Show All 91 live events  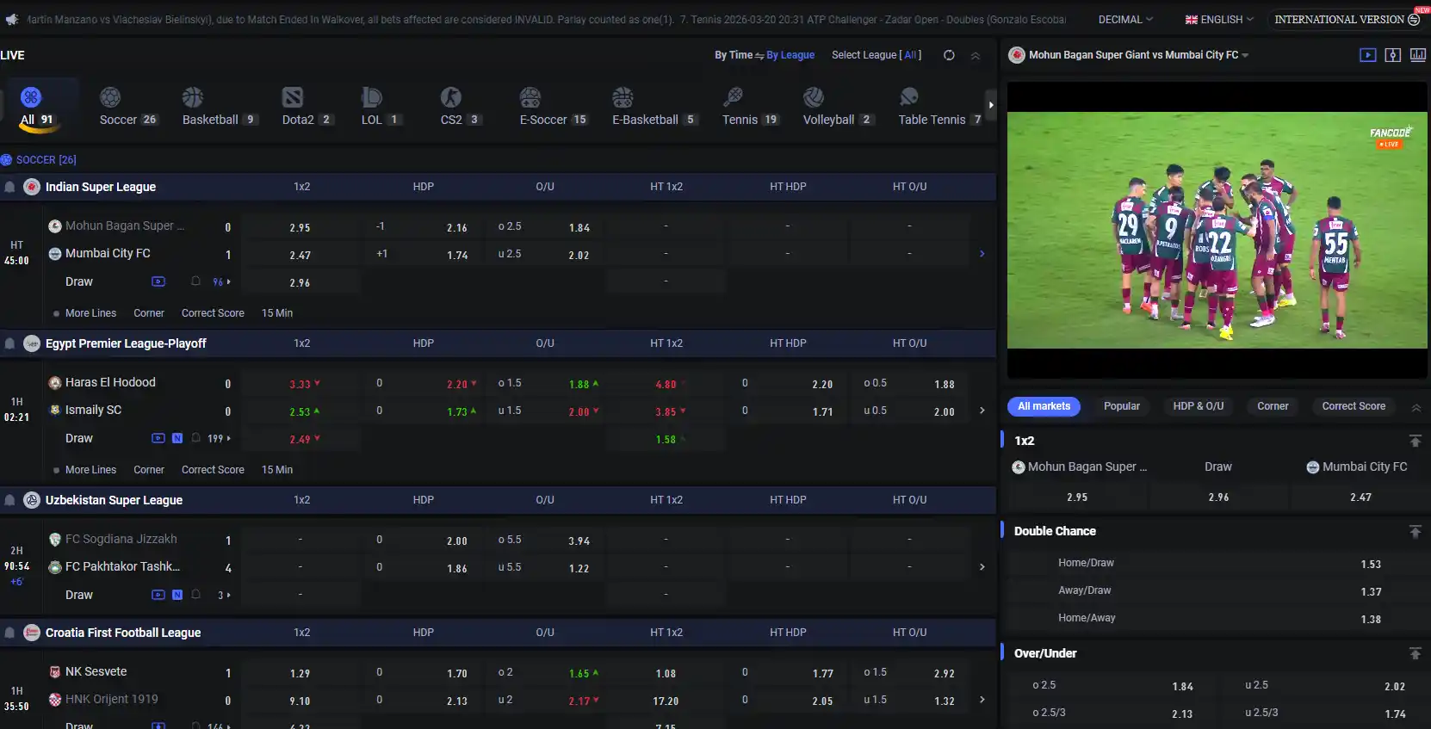coord(38,106)
